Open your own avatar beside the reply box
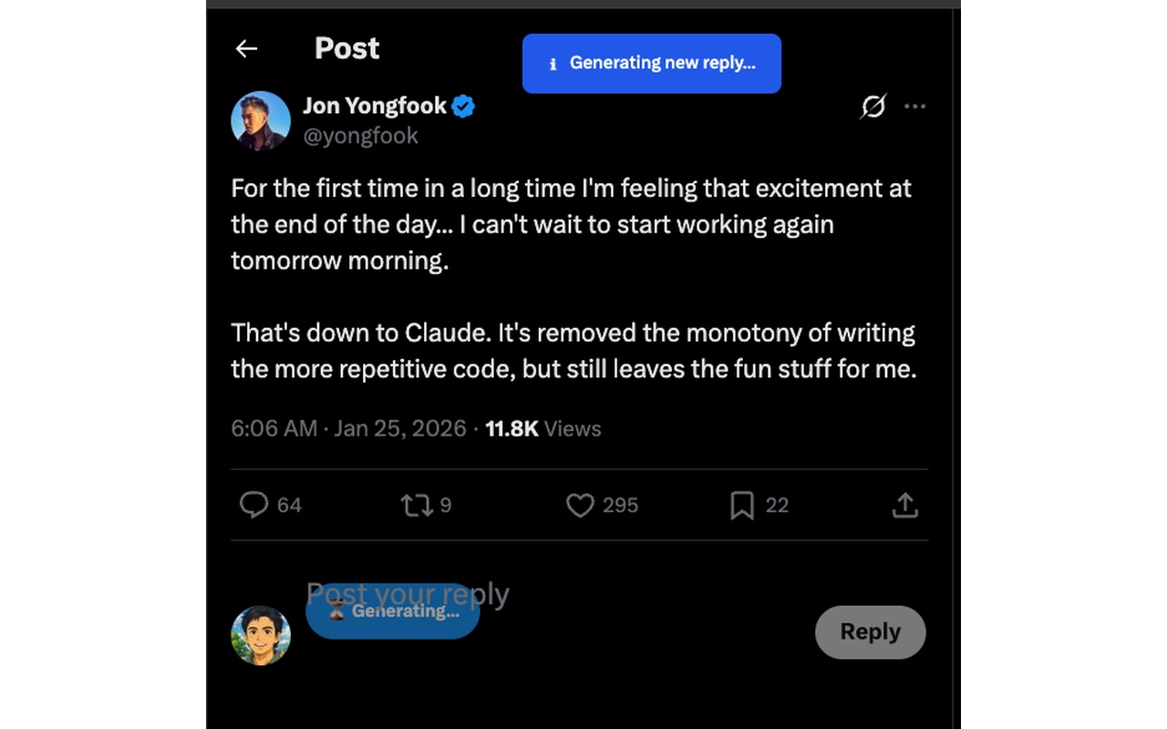This screenshot has height=729, width=1167. 261,632
